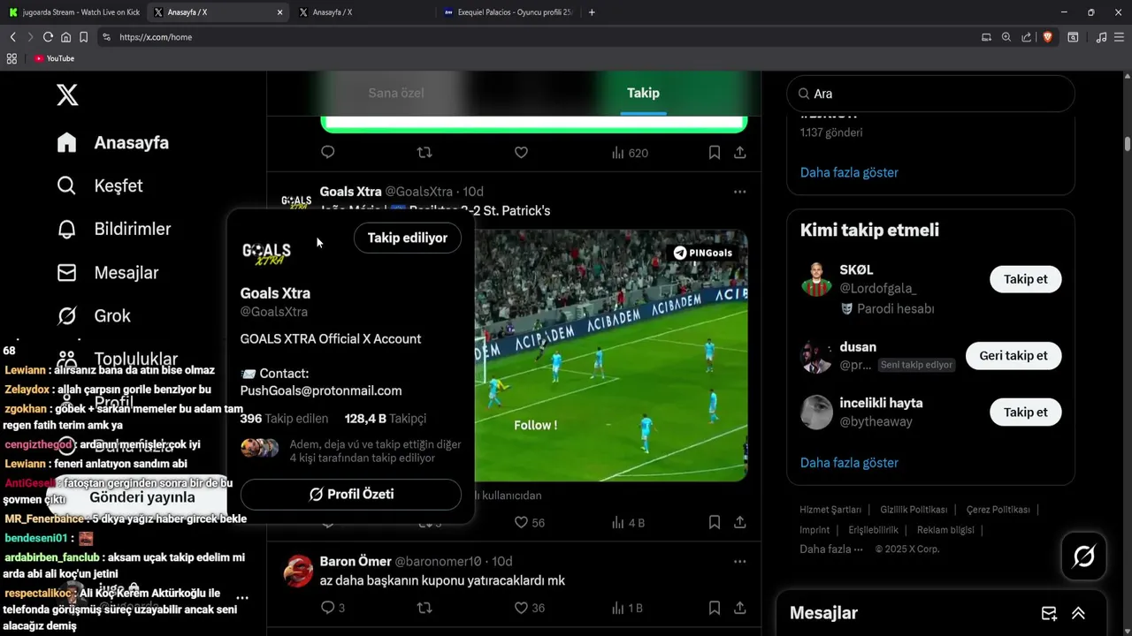Play the Goals Xtra football video
Viewport: 1132px width, 636px height.
coord(611,355)
